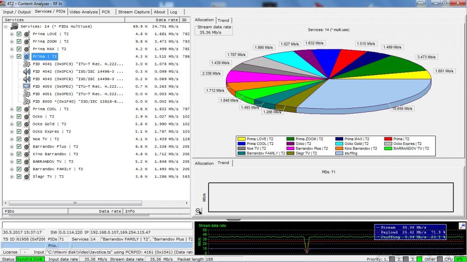The width and height of the screenshot is (467, 262).
Task: Click the Info column header
Action: pos(156,211)
